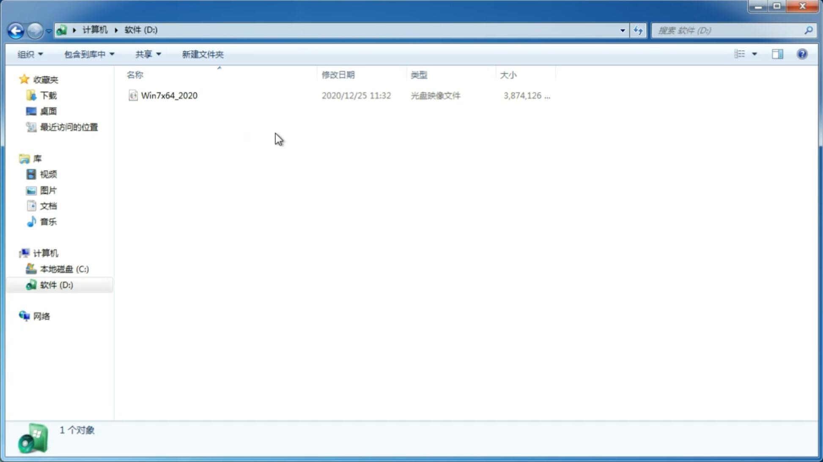Toggle details pane icon on right
This screenshot has width=823, height=462.
777,54
